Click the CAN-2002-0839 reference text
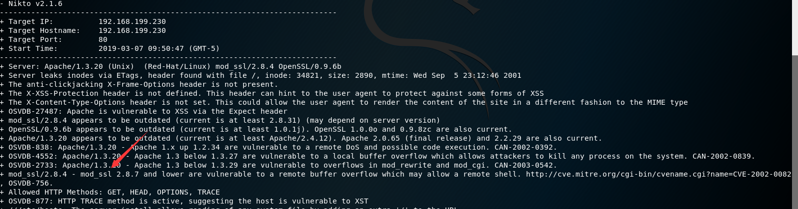This screenshot has width=798, height=209. pyautogui.click(x=723, y=157)
